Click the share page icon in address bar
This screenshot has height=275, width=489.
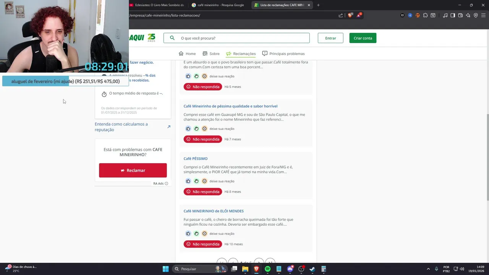341,15
